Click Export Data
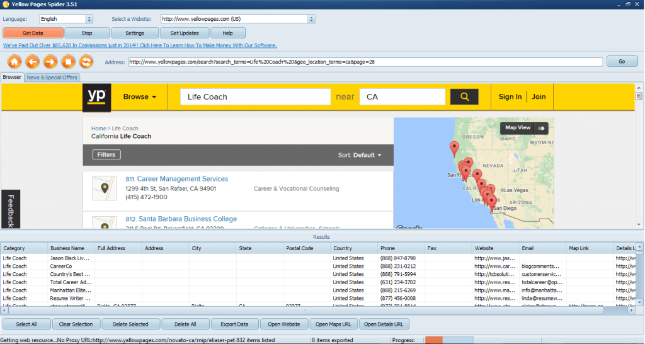Screen dimensions: 645x344 click(234, 324)
